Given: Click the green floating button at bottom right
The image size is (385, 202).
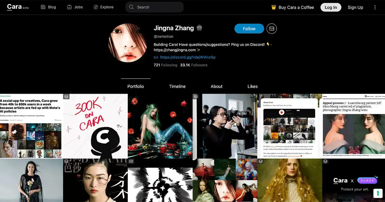Looking at the screenshot, I should coord(378,193).
